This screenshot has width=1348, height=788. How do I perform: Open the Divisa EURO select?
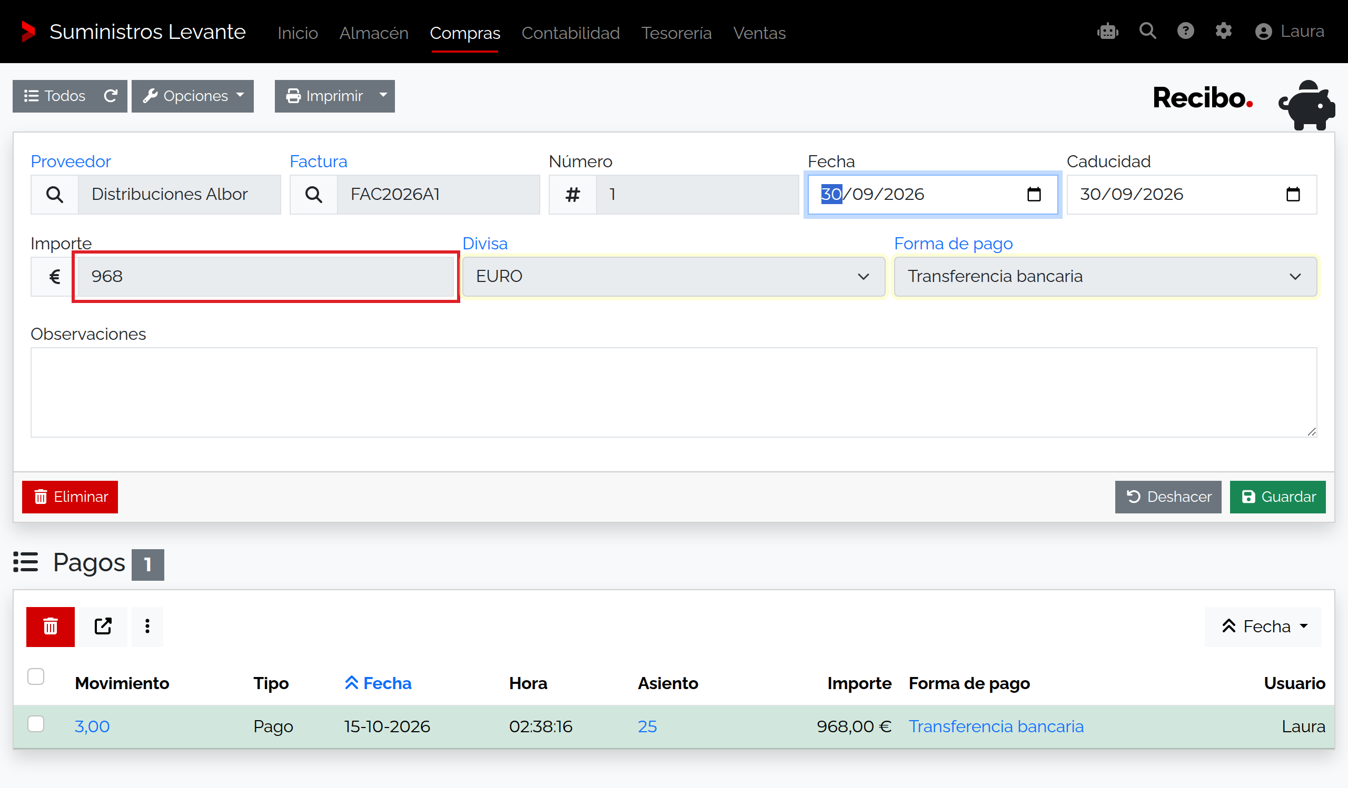coord(673,277)
